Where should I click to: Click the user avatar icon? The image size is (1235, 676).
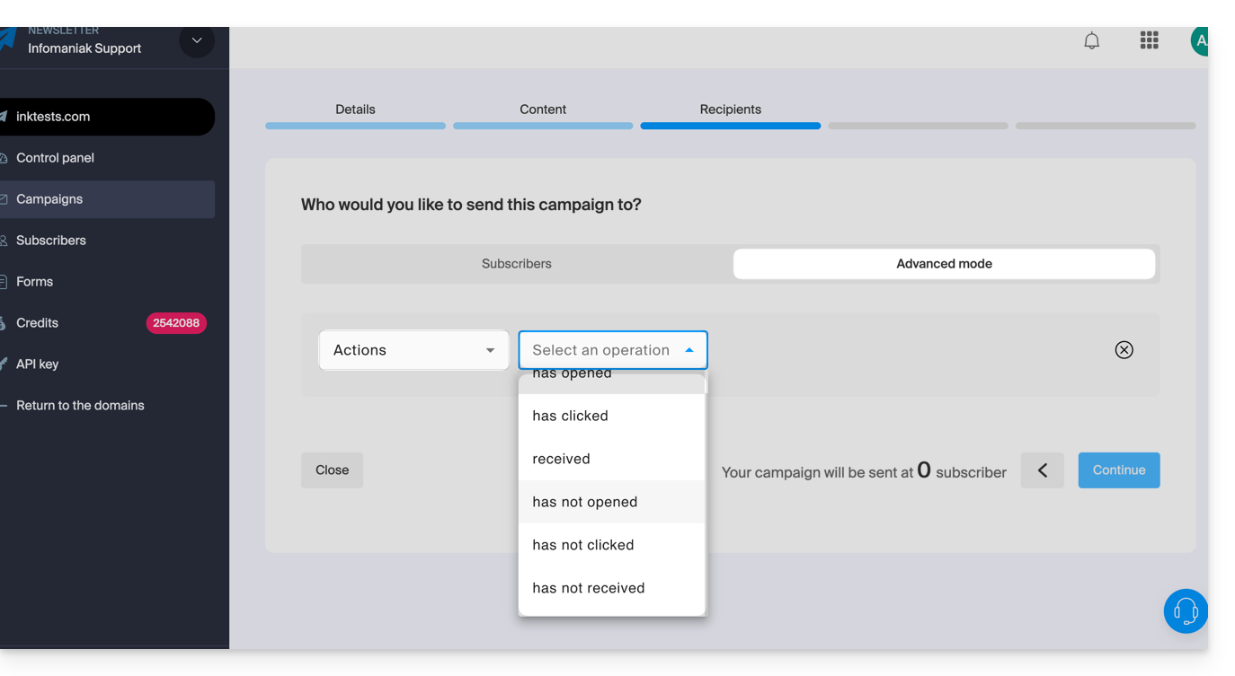(x=1199, y=41)
